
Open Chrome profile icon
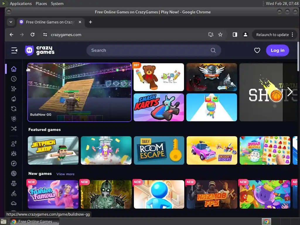(245, 35)
